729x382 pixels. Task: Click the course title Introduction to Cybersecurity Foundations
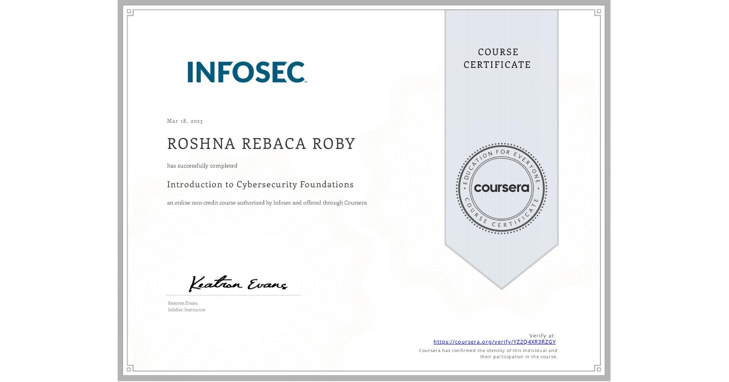coord(260,184)
